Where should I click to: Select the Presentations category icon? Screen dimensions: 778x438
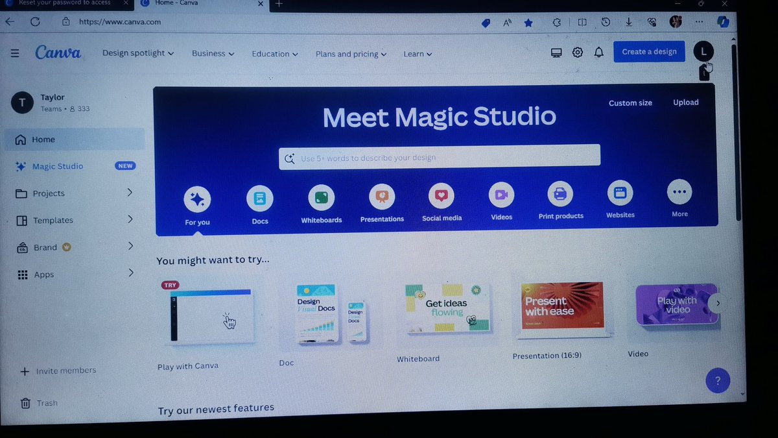tap(382, 196)
